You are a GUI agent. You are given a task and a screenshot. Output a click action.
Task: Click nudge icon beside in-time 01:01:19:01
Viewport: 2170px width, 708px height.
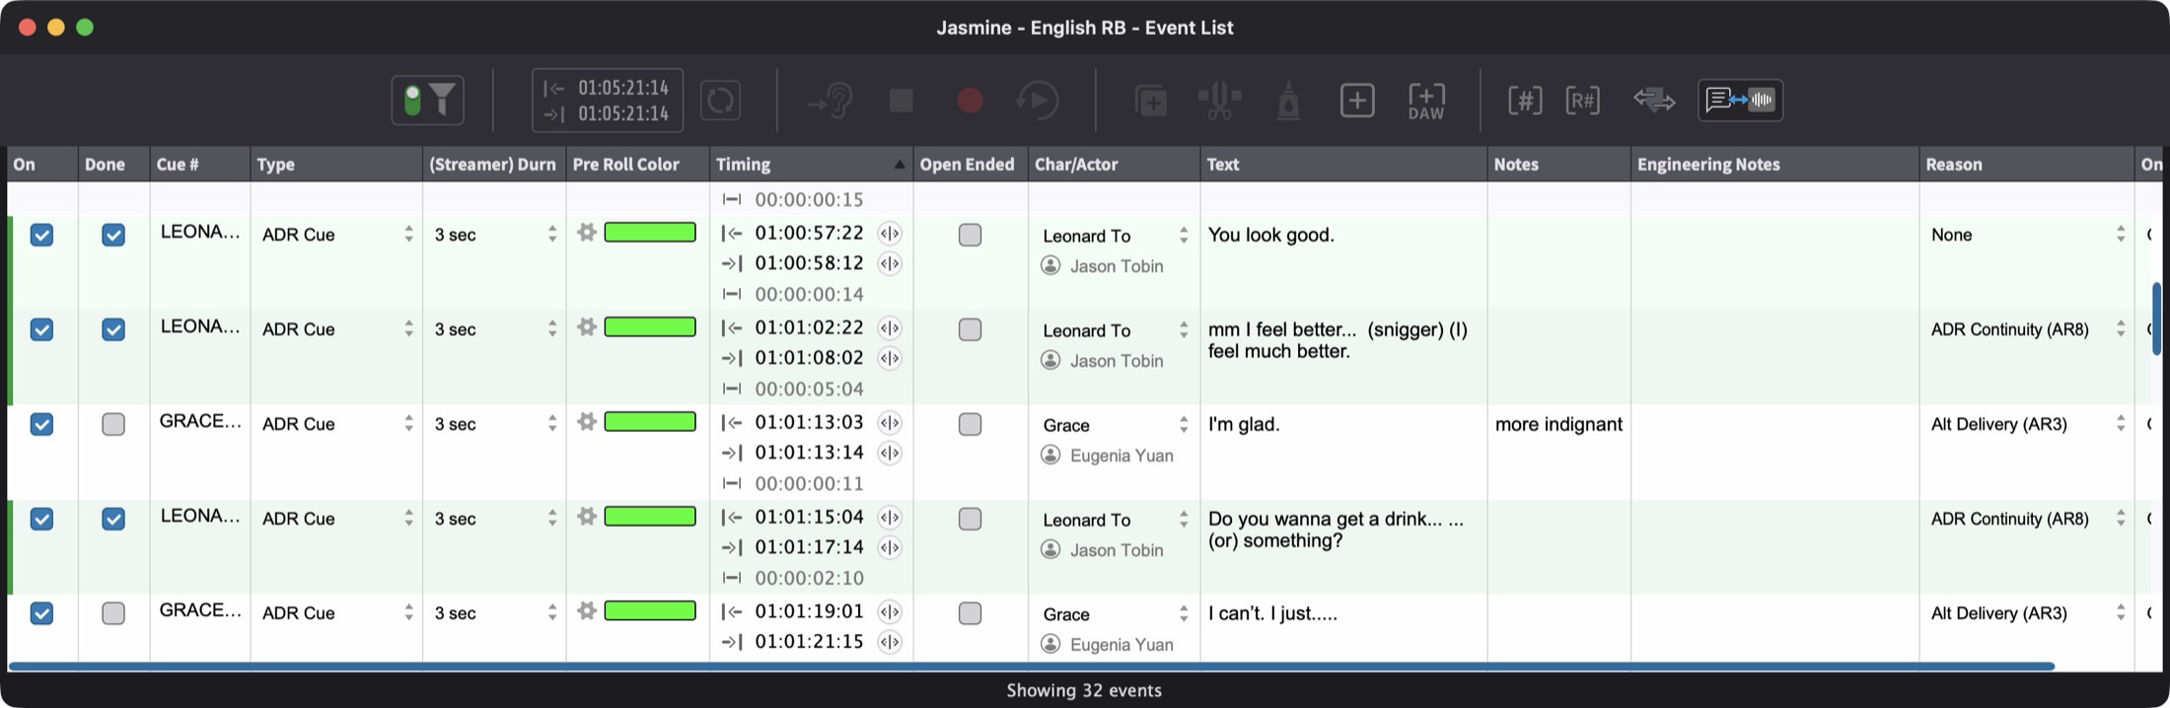coord(890,611)
